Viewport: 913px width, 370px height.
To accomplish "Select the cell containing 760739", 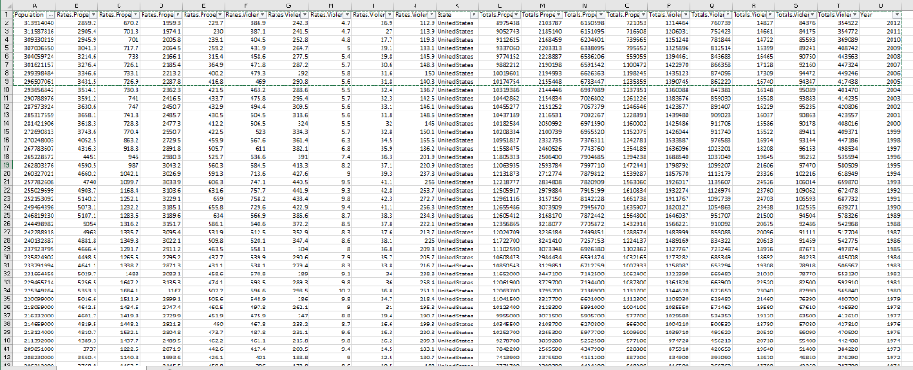I will click(711, 21).
